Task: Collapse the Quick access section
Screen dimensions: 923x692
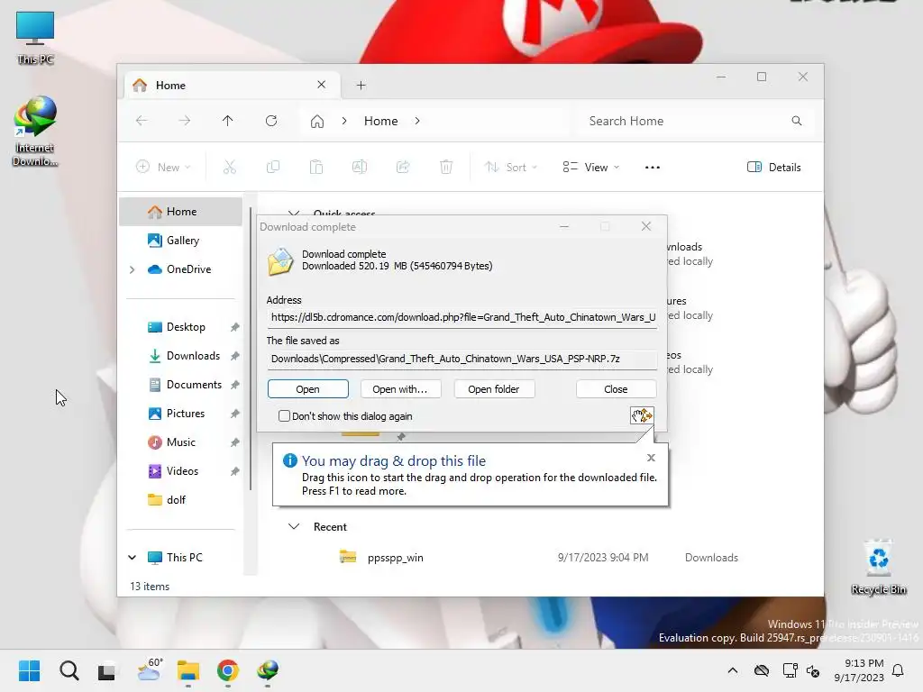Action: pyautogui.click(x=294, y=213)
